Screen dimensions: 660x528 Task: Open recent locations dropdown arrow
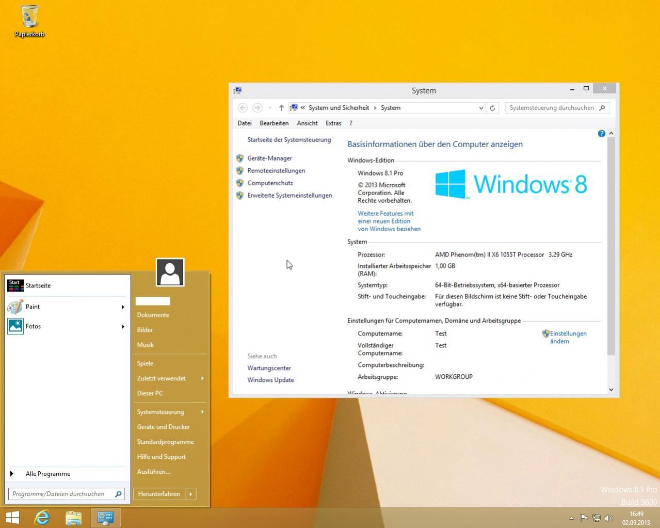click(x=269, y=108)
